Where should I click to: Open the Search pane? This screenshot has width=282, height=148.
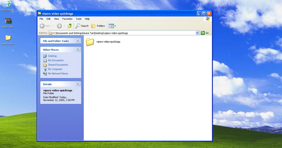(82, 26)
